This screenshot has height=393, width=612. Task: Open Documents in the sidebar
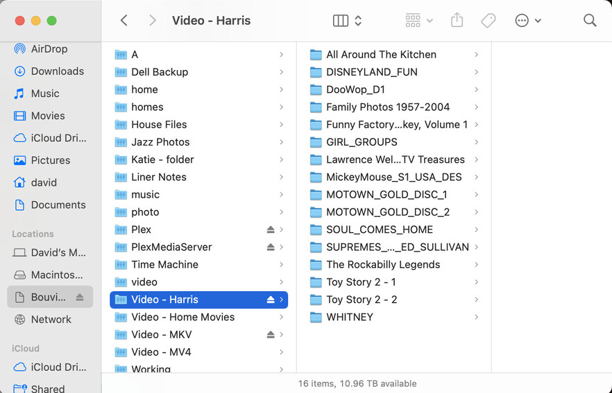coord(49,204)
